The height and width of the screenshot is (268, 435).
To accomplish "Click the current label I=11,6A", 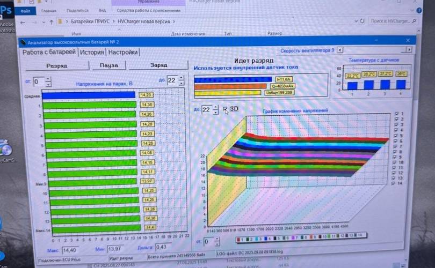I will tap(284, 79).
